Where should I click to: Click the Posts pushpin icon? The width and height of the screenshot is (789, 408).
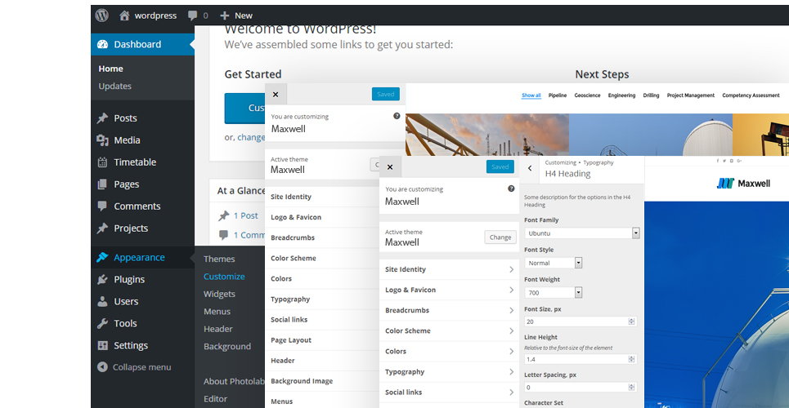pyautogui.click(x=103, y=118)
